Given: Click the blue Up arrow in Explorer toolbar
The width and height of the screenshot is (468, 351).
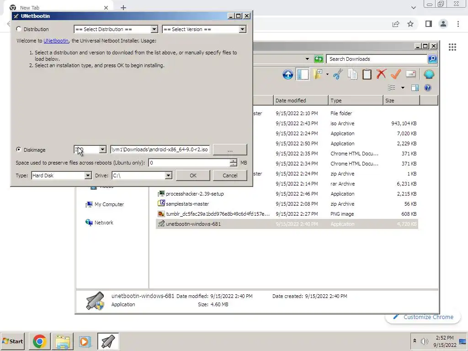Looking at the screenshot, I should [288, 74].
